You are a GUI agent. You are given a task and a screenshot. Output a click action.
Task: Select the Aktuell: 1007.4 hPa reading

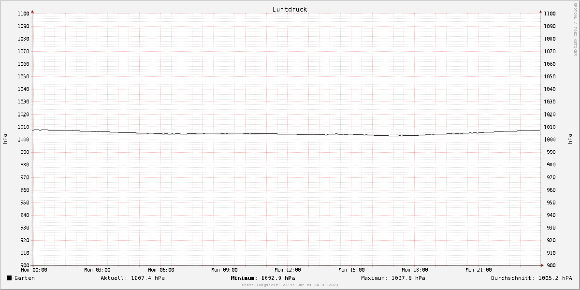point(132,278)
